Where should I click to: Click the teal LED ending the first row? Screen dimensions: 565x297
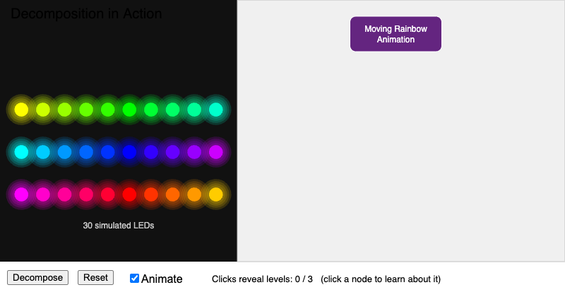pos(216,110)
